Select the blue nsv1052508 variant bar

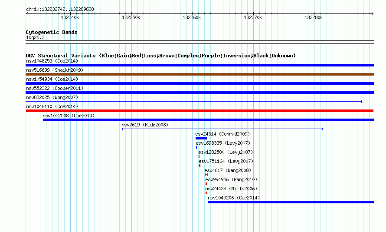[208, 120]
